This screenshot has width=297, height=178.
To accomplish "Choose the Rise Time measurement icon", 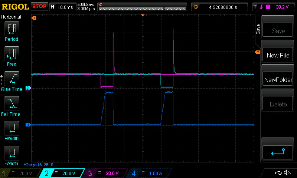I will point(11,79).
